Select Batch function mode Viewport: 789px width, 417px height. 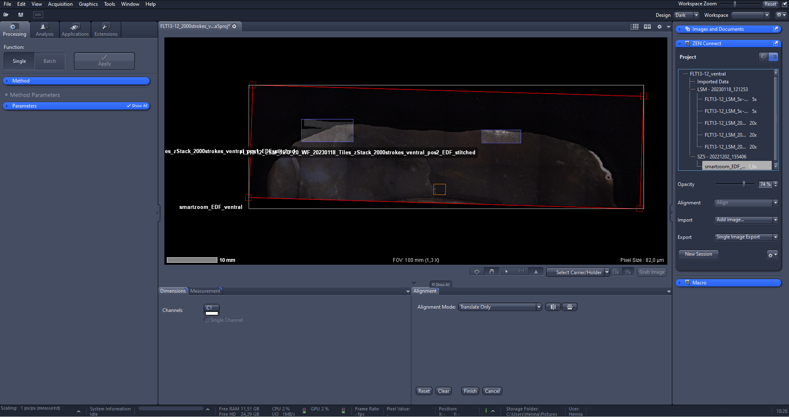pos(50,61)
